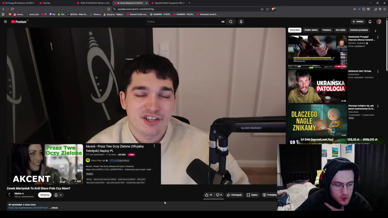
Task: Open the share icon in address bar
Action: point(267,9)
